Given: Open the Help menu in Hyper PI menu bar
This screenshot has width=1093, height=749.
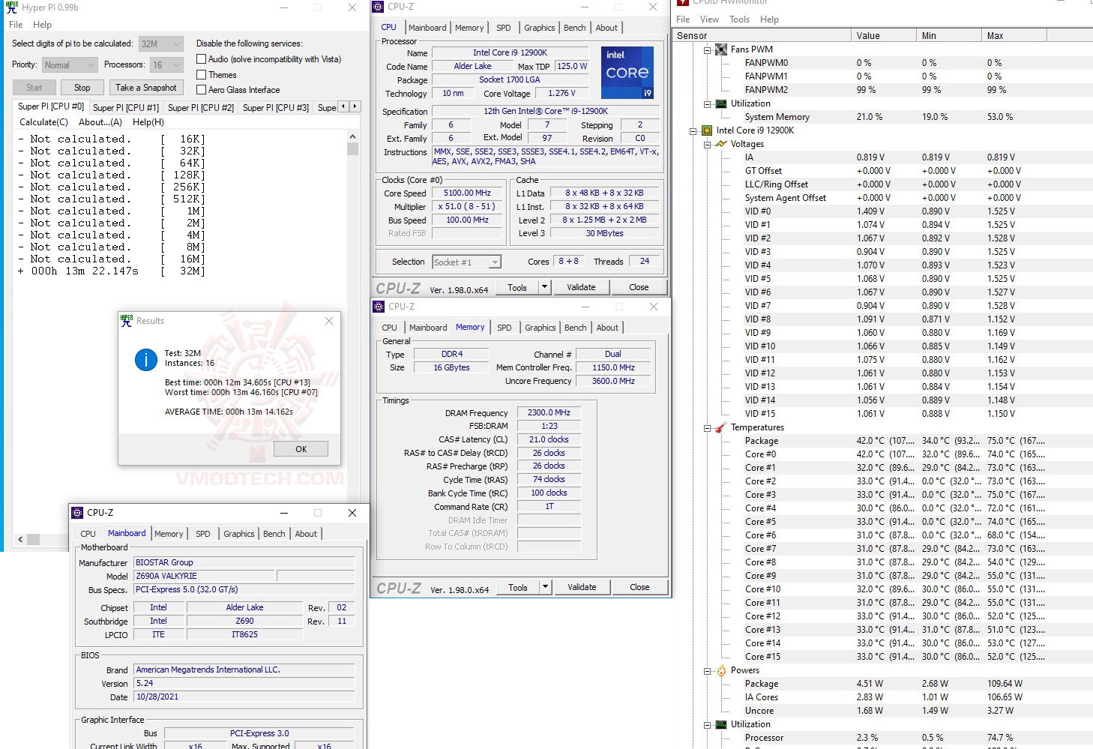Looking at the screenshot, I should [43, 25].
